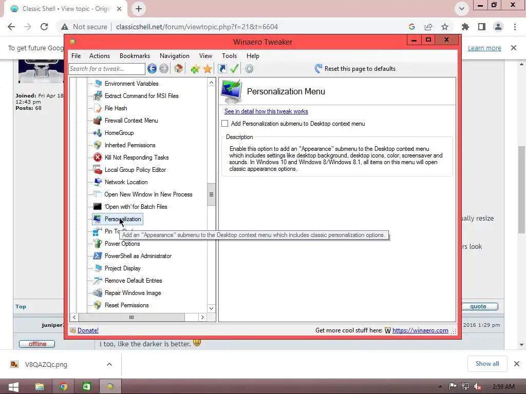Click the grey Forward arrow in Winaero toolbar
The image size is (526, 394).
click(x=164, y=69)
